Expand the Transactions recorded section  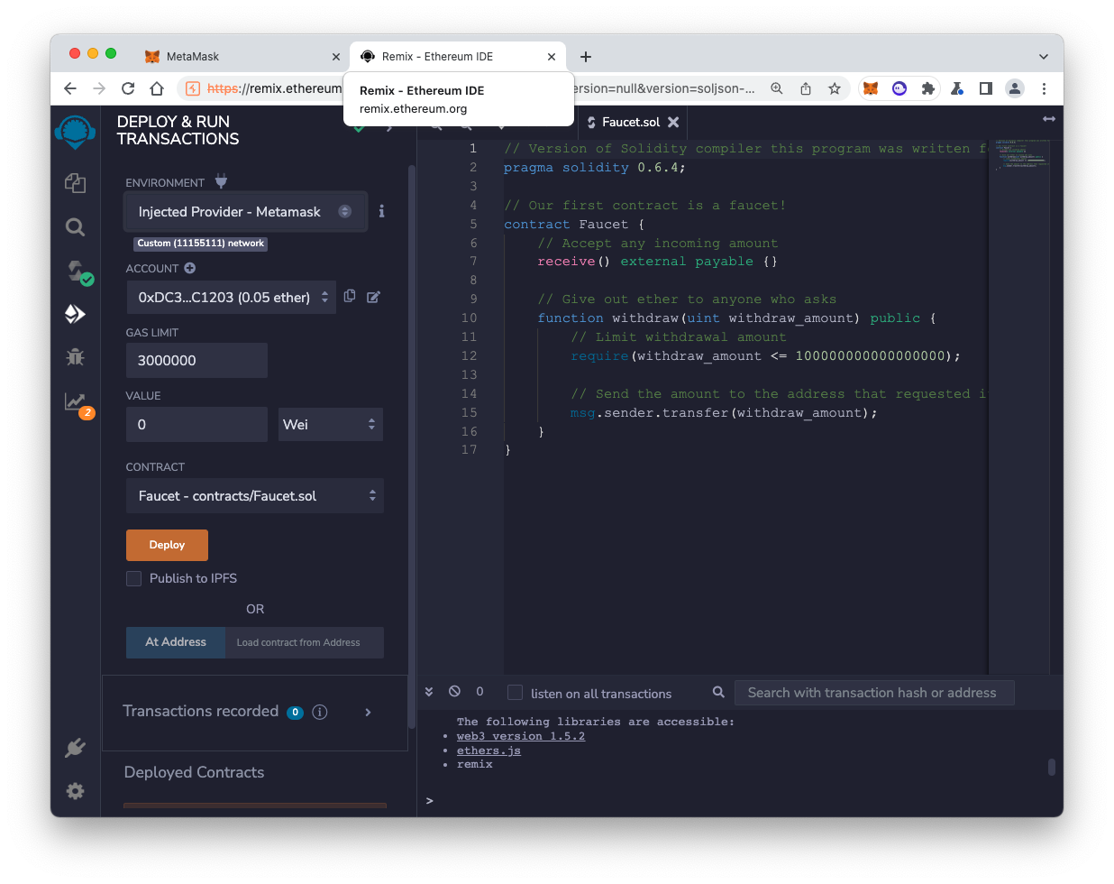368,712
